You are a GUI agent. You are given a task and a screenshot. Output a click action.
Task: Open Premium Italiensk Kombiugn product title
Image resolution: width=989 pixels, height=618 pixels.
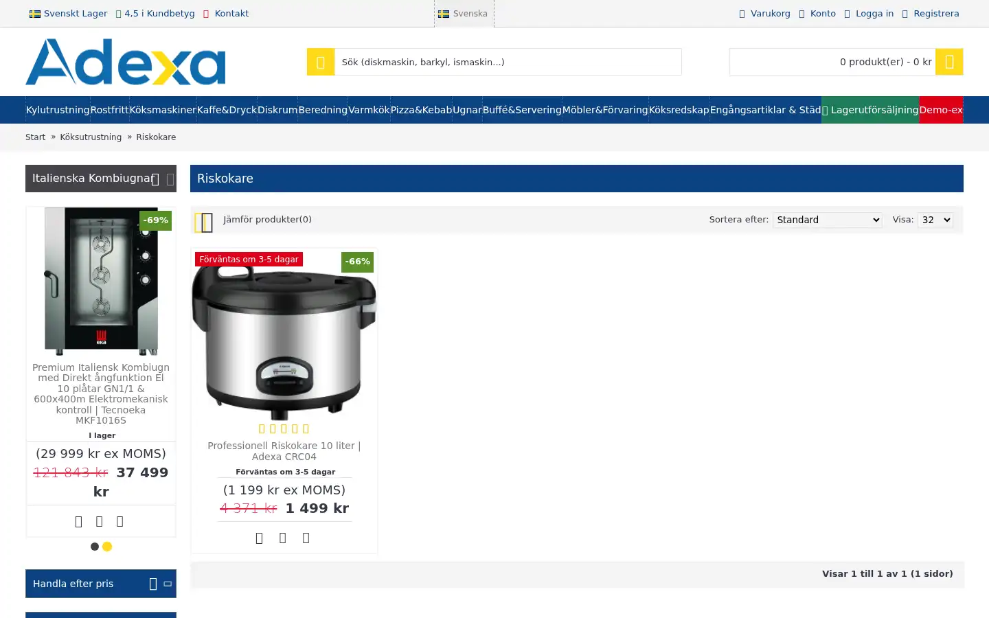(x=101, y=393)
